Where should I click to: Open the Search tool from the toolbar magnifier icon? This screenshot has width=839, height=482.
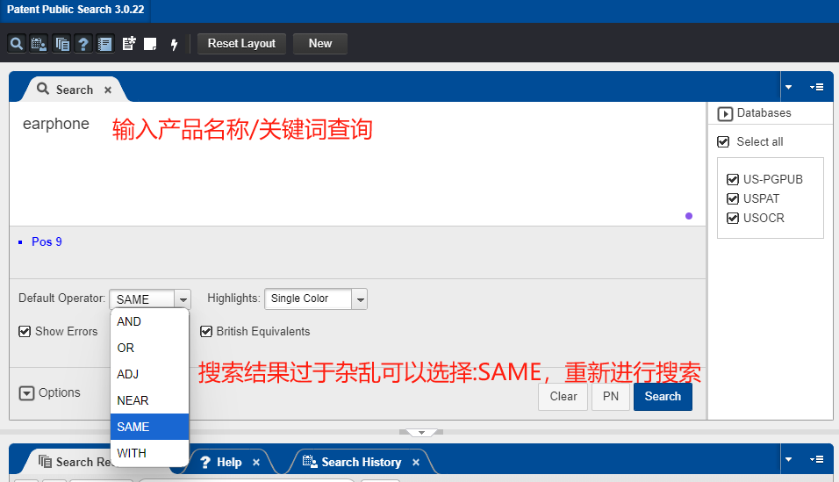[17, 43]
